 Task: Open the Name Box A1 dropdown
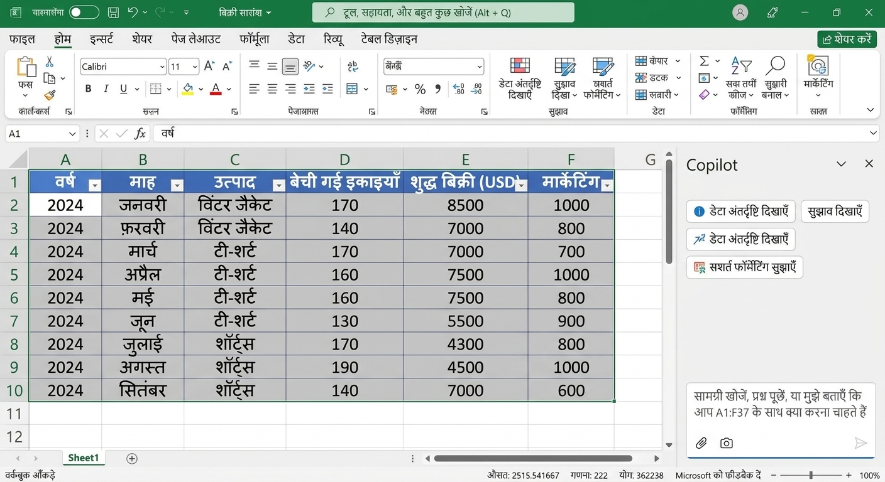coord(73,134)
